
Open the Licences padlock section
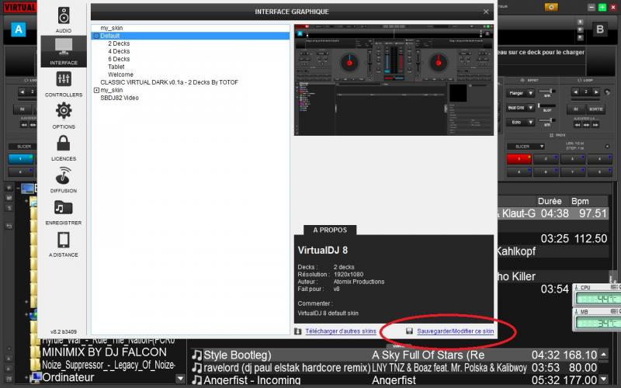64,147
